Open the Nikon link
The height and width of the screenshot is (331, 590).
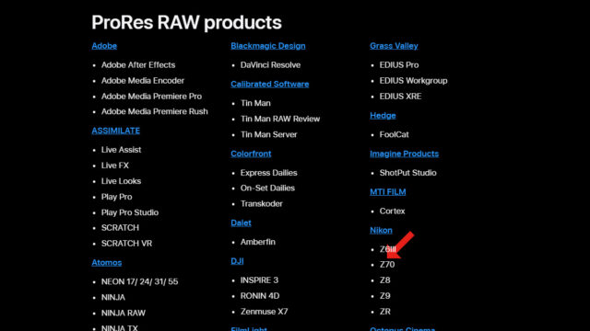tap(381, 231)
